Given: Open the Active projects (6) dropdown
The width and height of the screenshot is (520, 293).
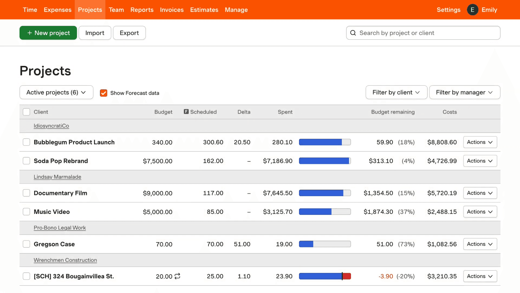Looking at the screenshot, I should pos(56,92).
